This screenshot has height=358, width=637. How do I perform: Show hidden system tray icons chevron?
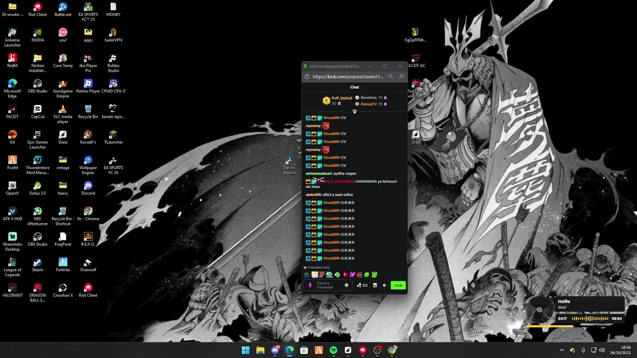(562, 350)
